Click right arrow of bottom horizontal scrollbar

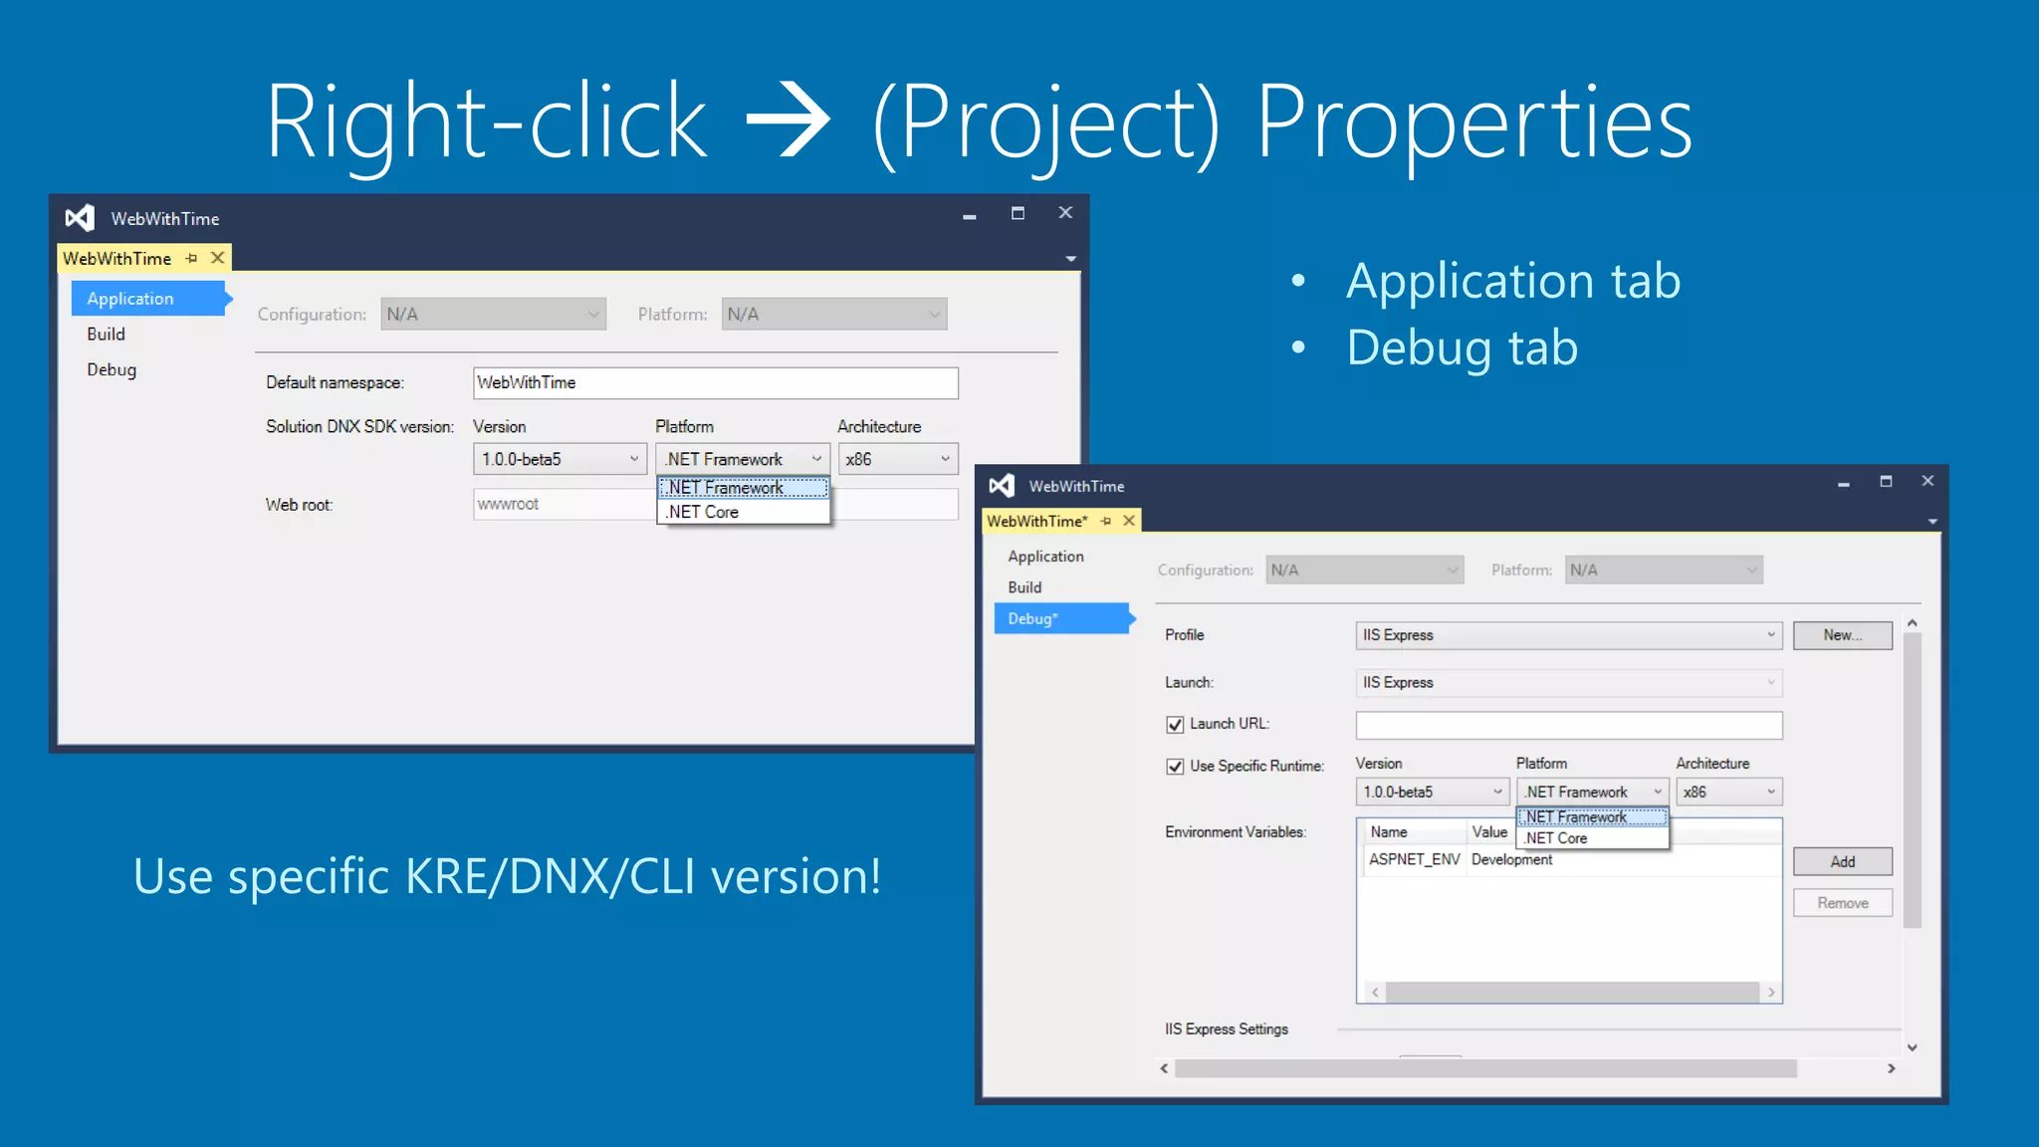click(1892, 1068)
